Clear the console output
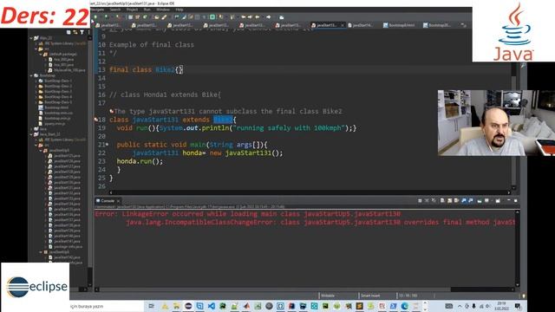 [x=442, y=200]
